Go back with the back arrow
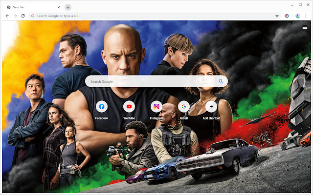Viewport: 313px width, 195px height. point(7,16)
